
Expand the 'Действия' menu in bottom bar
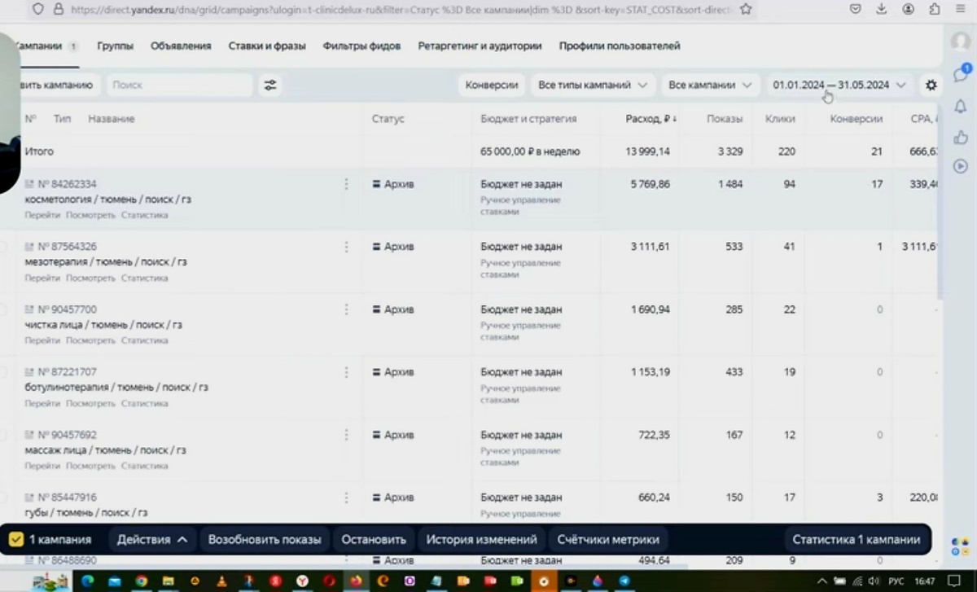pos(152,539)
